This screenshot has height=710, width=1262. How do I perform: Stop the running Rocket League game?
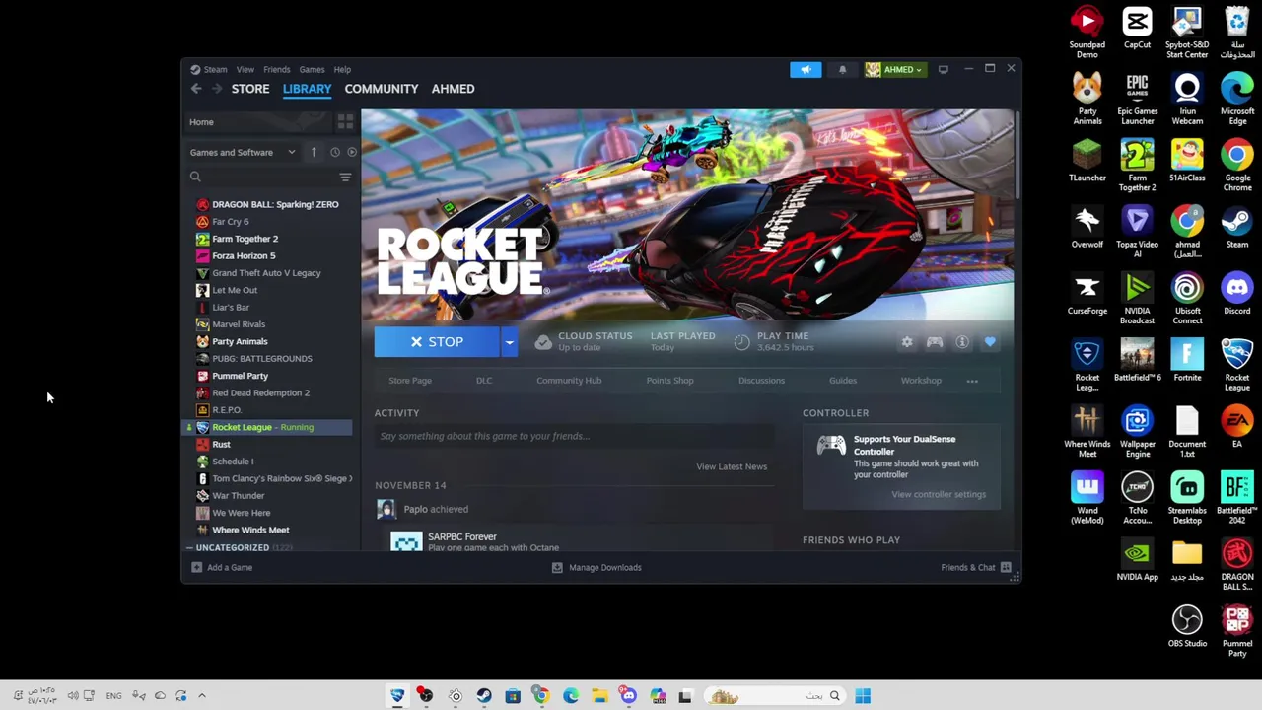pos(437,342)
